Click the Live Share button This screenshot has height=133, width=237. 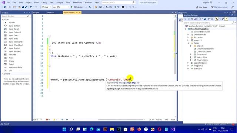point(201,7)
